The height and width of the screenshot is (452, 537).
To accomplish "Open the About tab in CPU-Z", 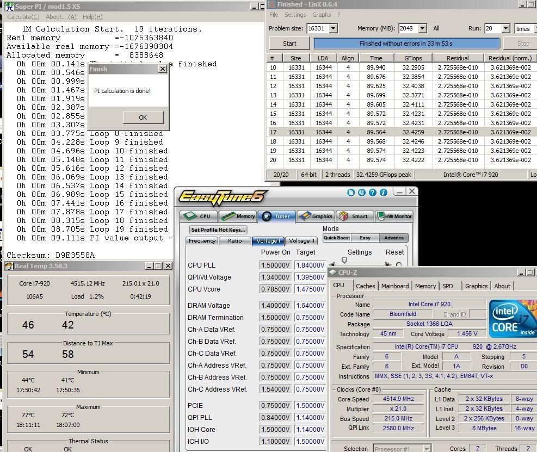I will 502,286.
